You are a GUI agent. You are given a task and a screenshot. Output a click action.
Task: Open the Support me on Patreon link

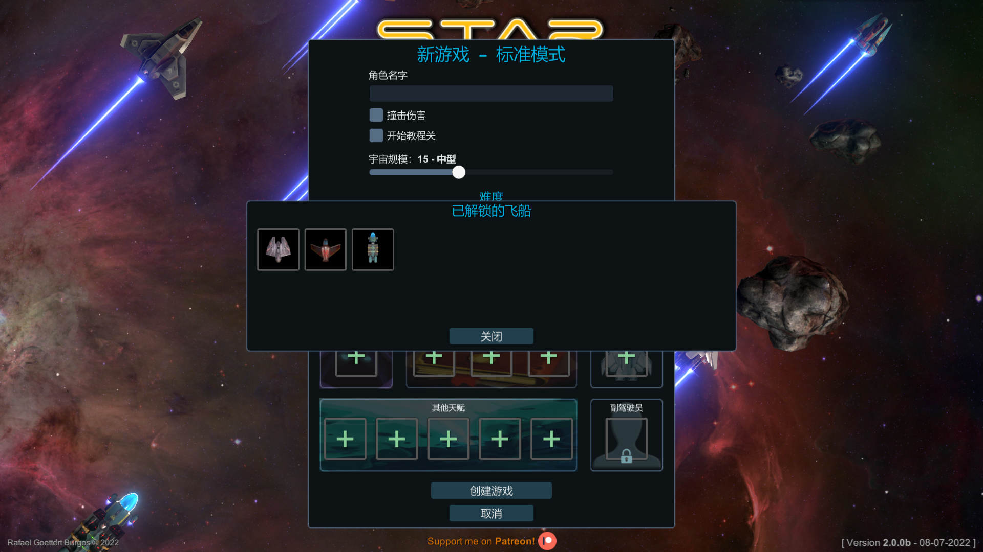[481, 541]
